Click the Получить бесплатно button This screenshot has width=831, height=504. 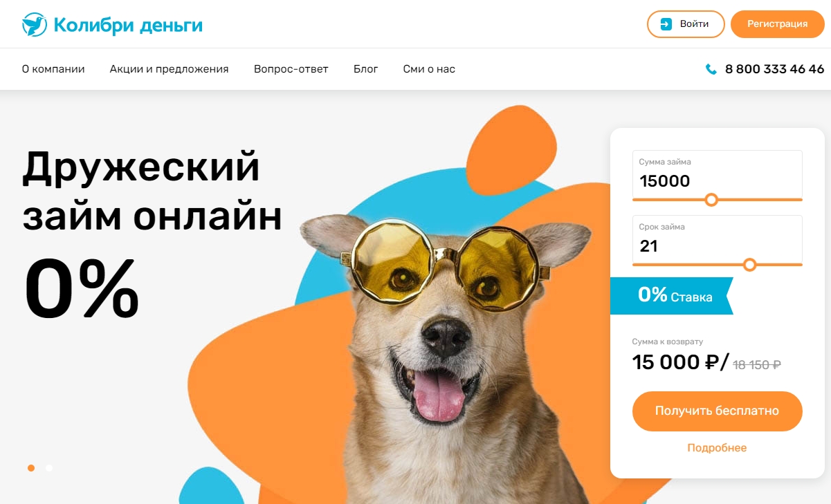717,411
